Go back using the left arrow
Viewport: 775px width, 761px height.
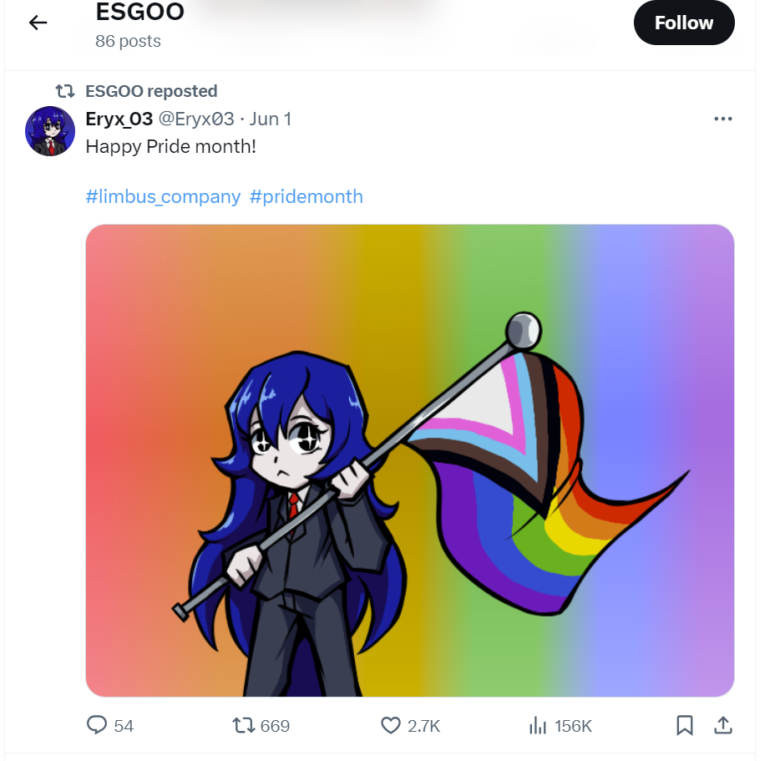(x=38, y=23)
